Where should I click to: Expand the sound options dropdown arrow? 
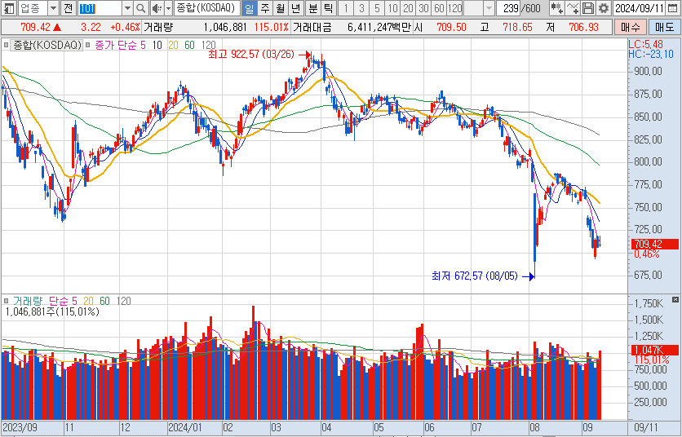click(169, 8)
